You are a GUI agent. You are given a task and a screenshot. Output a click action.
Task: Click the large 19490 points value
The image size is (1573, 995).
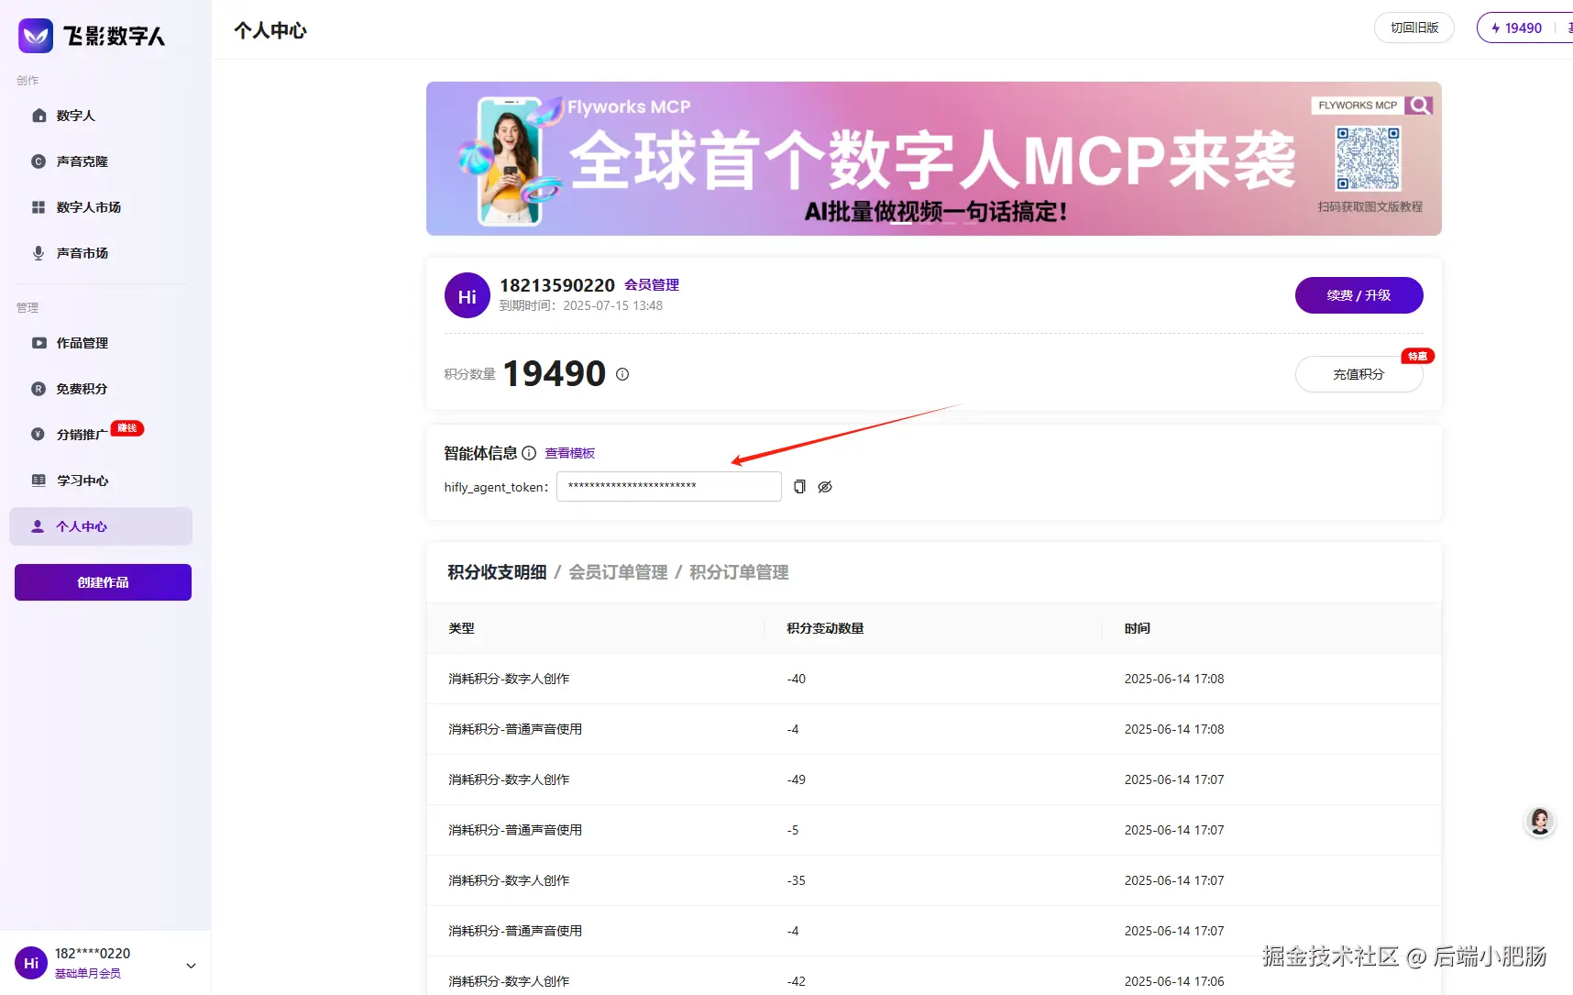[x=555, y=373]
